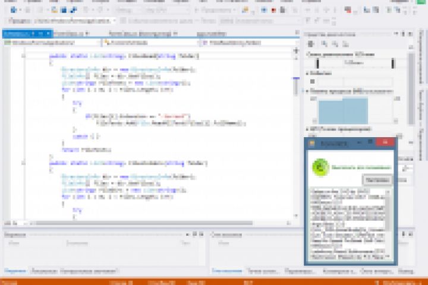
Task: Click the Save icon in the toolbar
Action: point(64,10)
